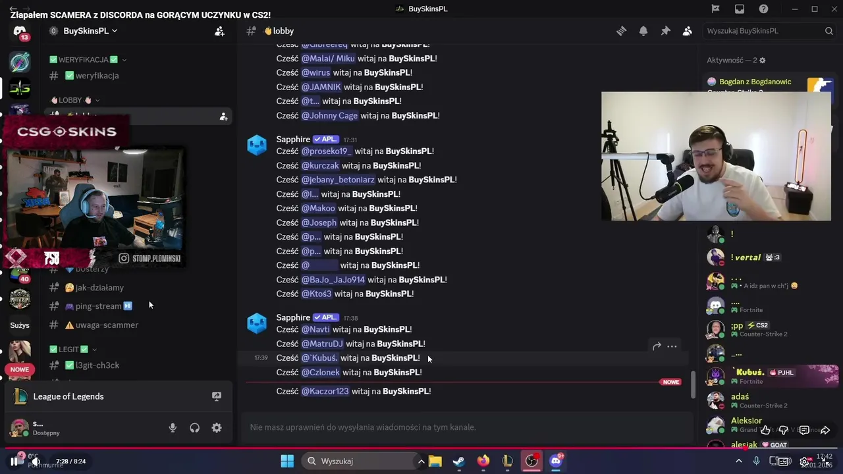The height and width of the screenshot is (474, 843).
Task: Click the Windows taskbar Wyszukaj search box
Action: [359, 461]
